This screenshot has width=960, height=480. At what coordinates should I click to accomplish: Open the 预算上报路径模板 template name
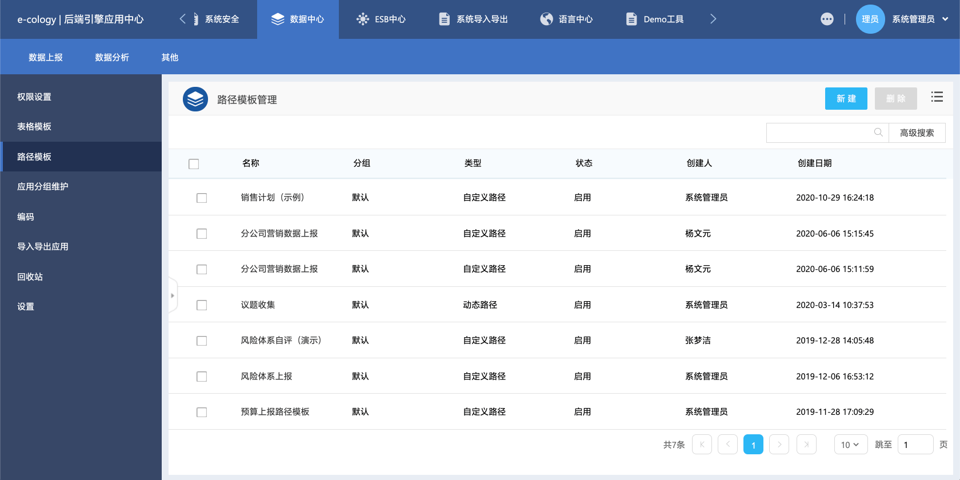[275, 411]
